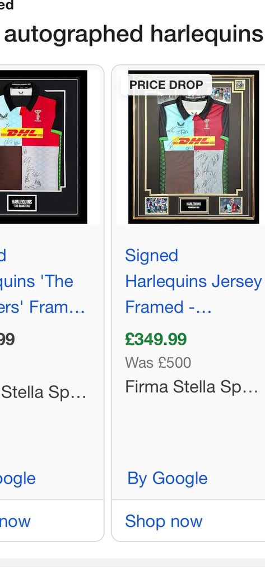265x574 pixels.
Task: Tap the cut-off 'now' button on left card
Action: click(15, 521)
